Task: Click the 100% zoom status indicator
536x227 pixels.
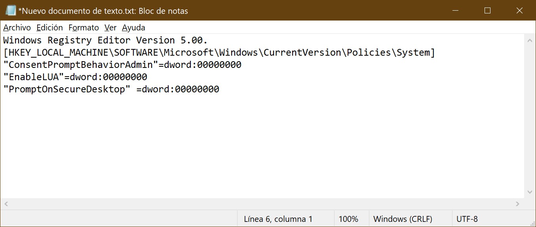Action: click(348, 219)
